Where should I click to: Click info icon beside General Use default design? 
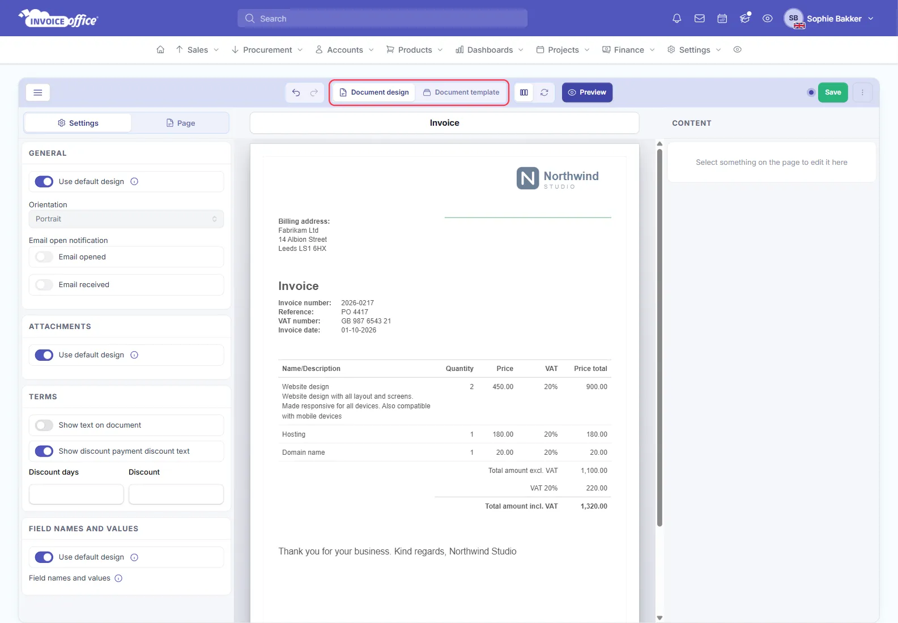(134, 182)
